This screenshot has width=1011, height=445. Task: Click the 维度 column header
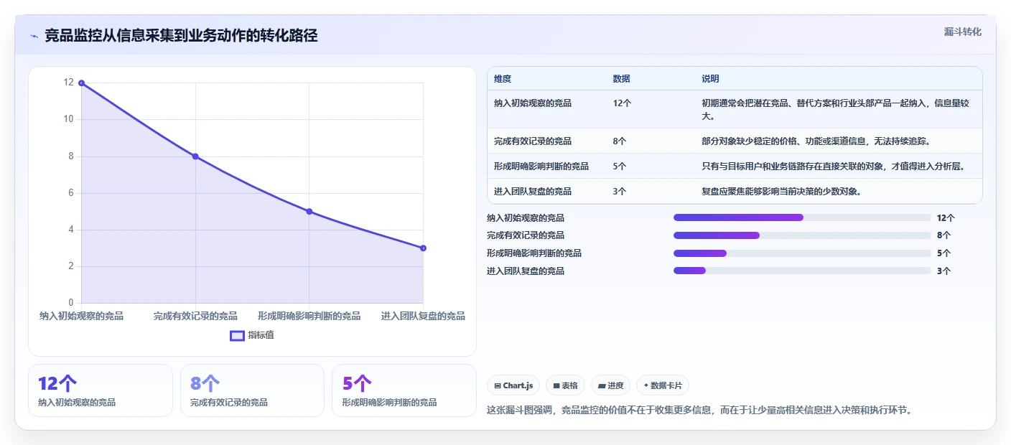503,79
